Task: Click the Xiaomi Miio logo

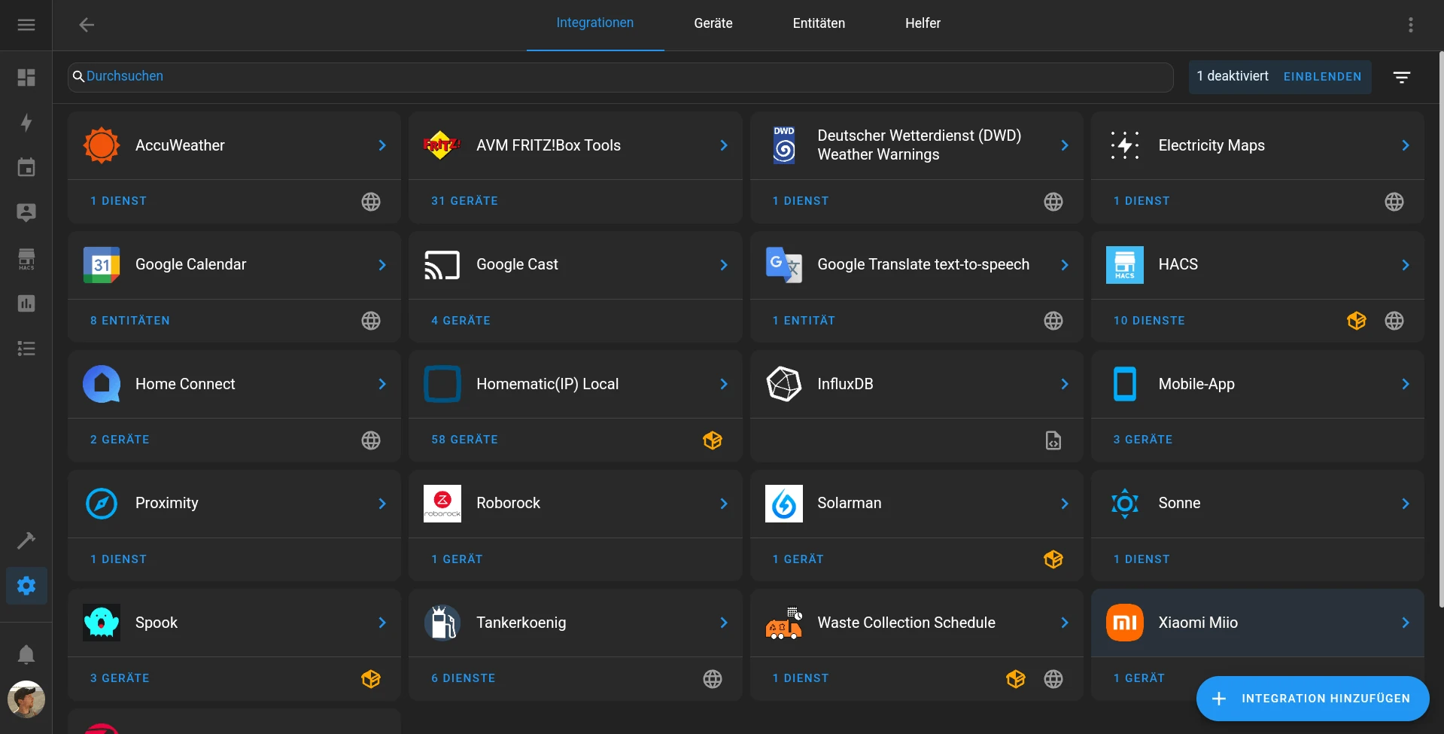Action: (1125, 623)
